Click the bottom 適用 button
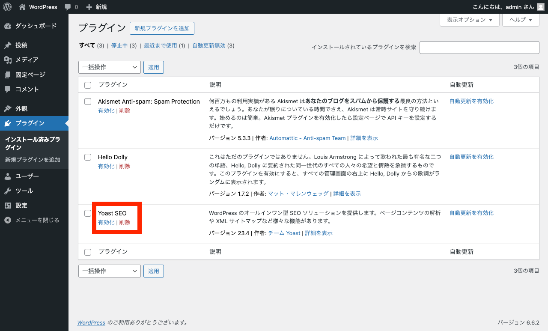Image resolution: width=548 pixels, height=331 pixels. click(154, 271)
